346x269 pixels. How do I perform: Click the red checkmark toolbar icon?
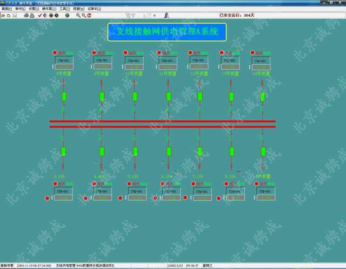tap(39, 16)
